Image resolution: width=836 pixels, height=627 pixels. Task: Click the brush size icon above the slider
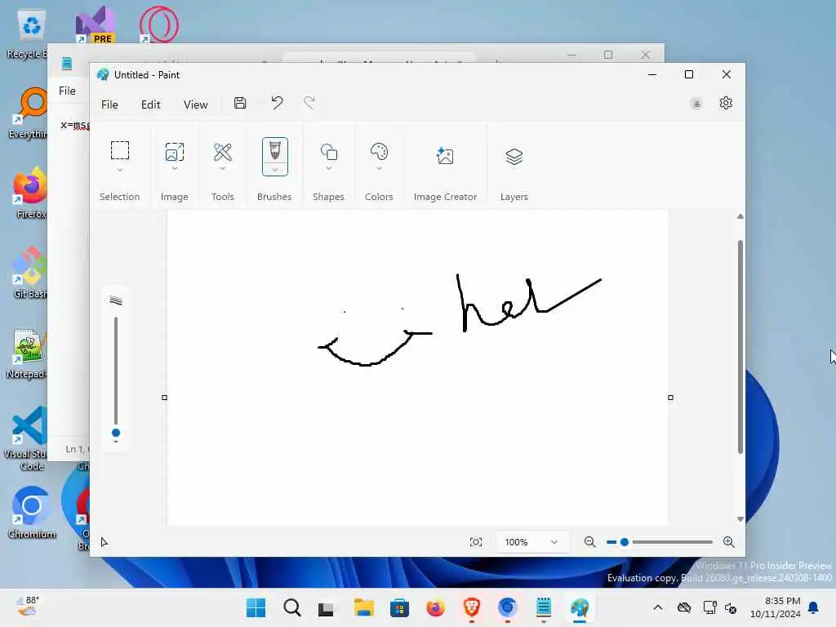pos(116,300)
